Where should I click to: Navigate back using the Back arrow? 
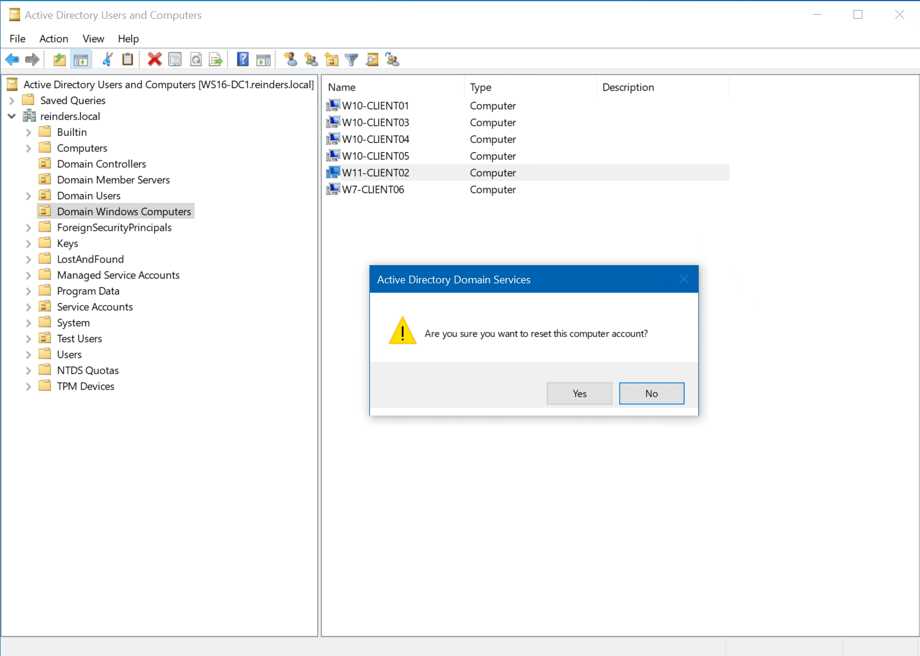tap(12, 59)
